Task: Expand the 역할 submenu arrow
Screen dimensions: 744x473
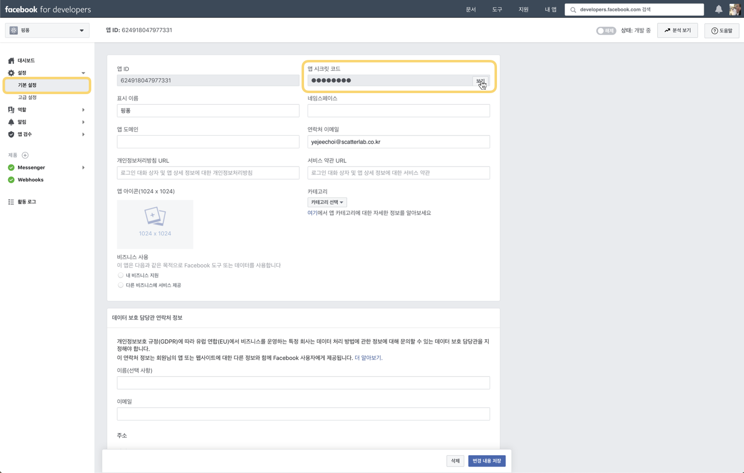Action: click(x=83, y=109)
